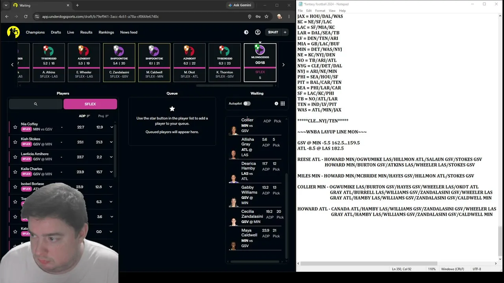Sort players by ADP column
This screenshot has height=283, width=504.
point(84,116)
